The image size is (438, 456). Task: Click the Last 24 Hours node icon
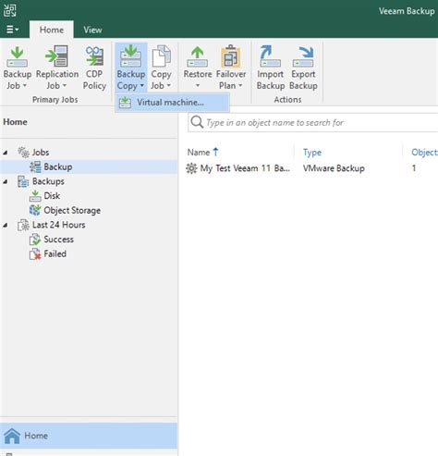23,225
